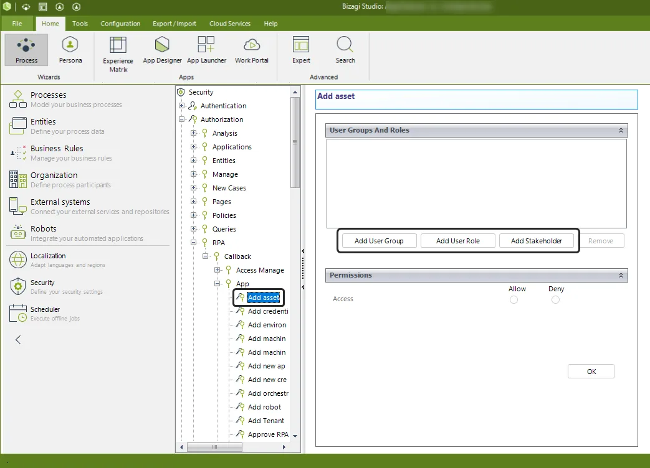Screen dimensions: 650x468
Task: Open the File menu
Action: pyautogui.click(x=17, y=24)
